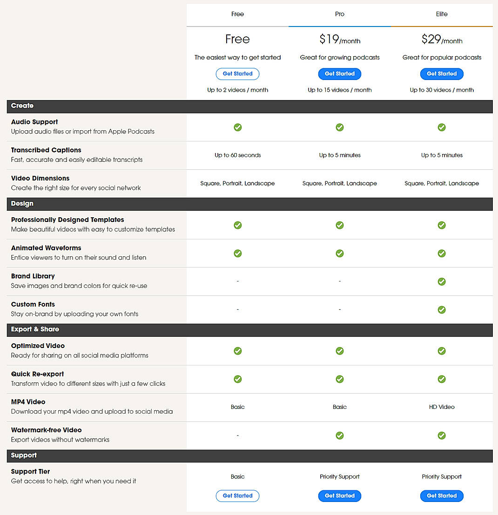Viewport: 498px width, 515px height.
Task: Click Get Started under the Free plan
Action: tap(237, 74)
